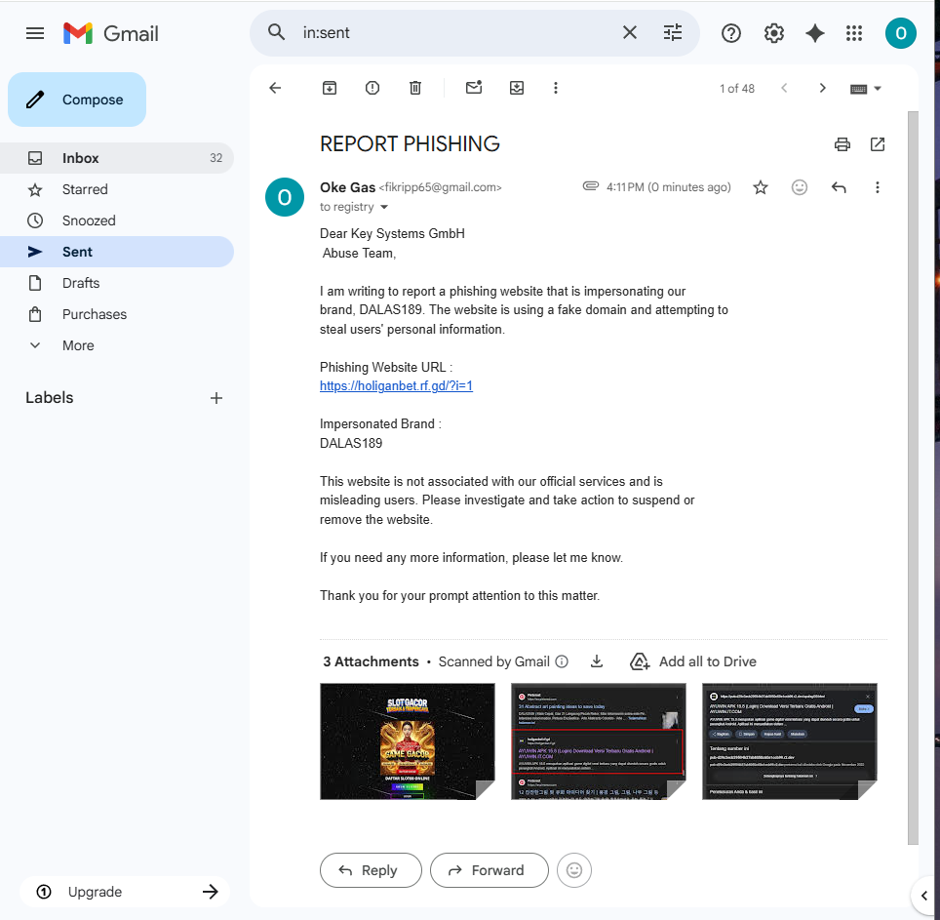This screenshot has width=940, height=920.
Task: Click the '3 Attachments' label
Action: point(371,661)
